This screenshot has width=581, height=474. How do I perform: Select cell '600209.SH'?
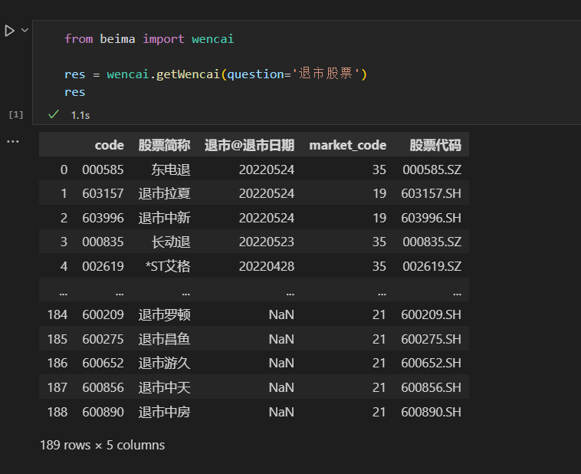[432, 315]
